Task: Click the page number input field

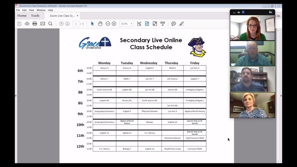Action: [76, 24]
